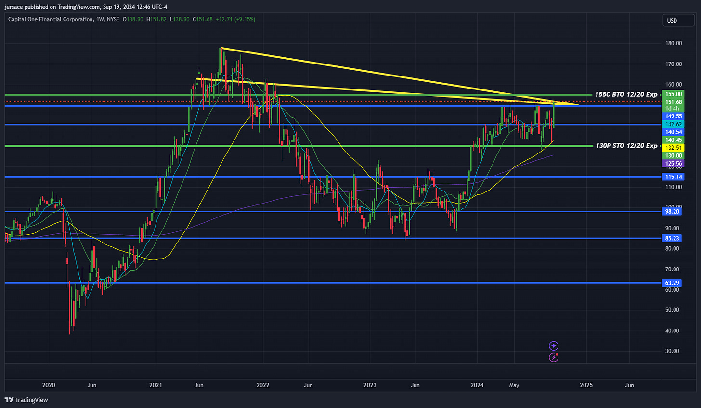Screen dimensions: 701x408
Task: Select the 155C BTO 12/20 Exp annotation
Action: 626,94
